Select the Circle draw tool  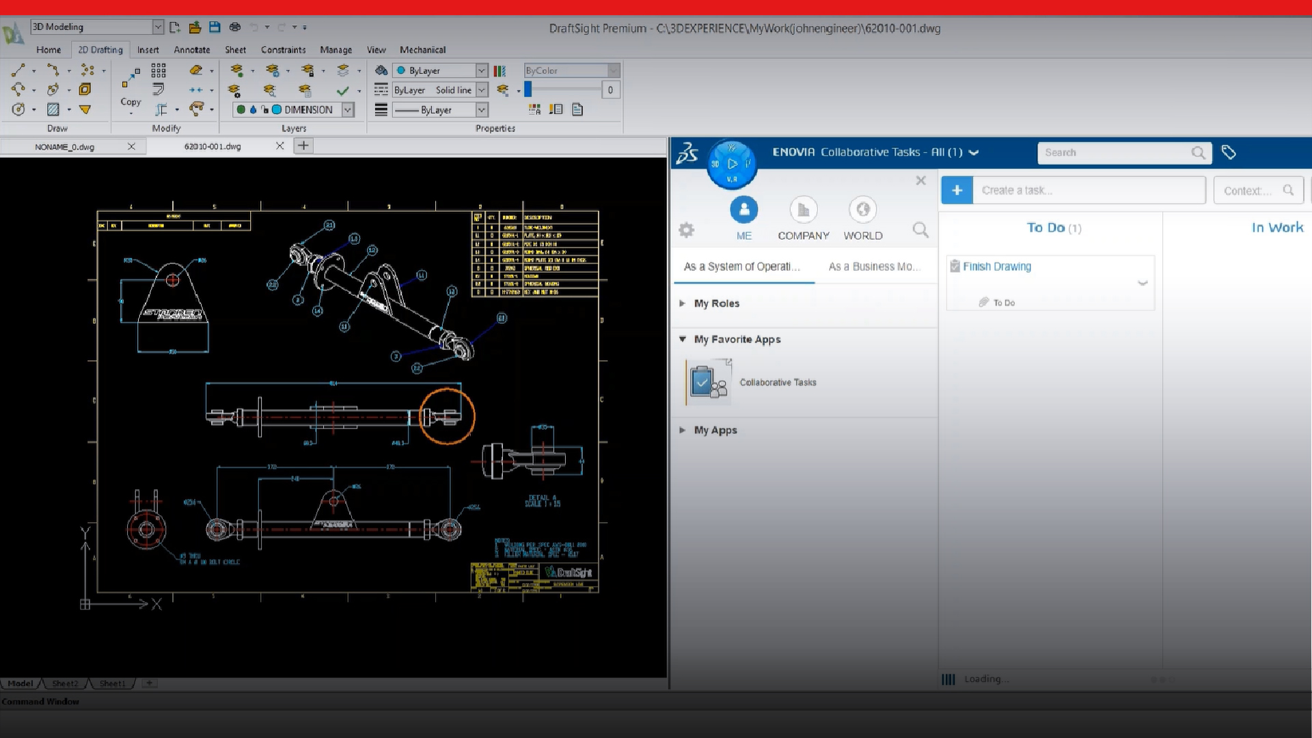coord(18,109)
